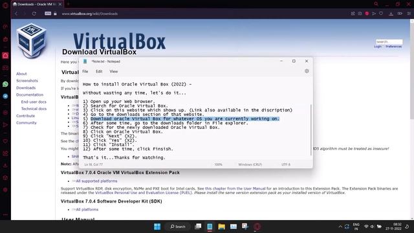Open Downloads in site navigation
The width and height of the screenshot is (414, 233).
(x=26, y=88)
